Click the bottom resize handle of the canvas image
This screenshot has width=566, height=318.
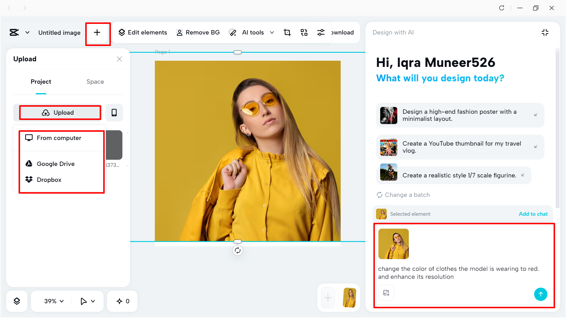click(237, 241)
